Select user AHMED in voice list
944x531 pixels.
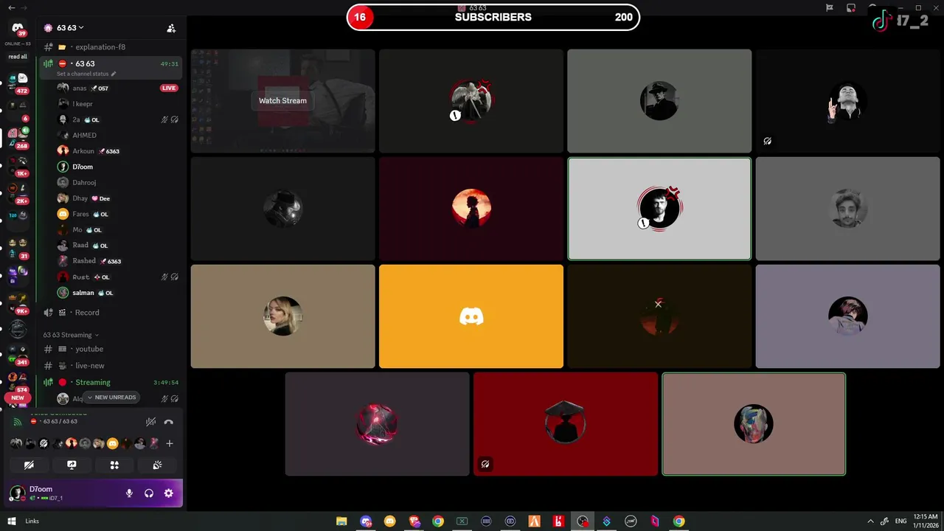click(118, 136)
